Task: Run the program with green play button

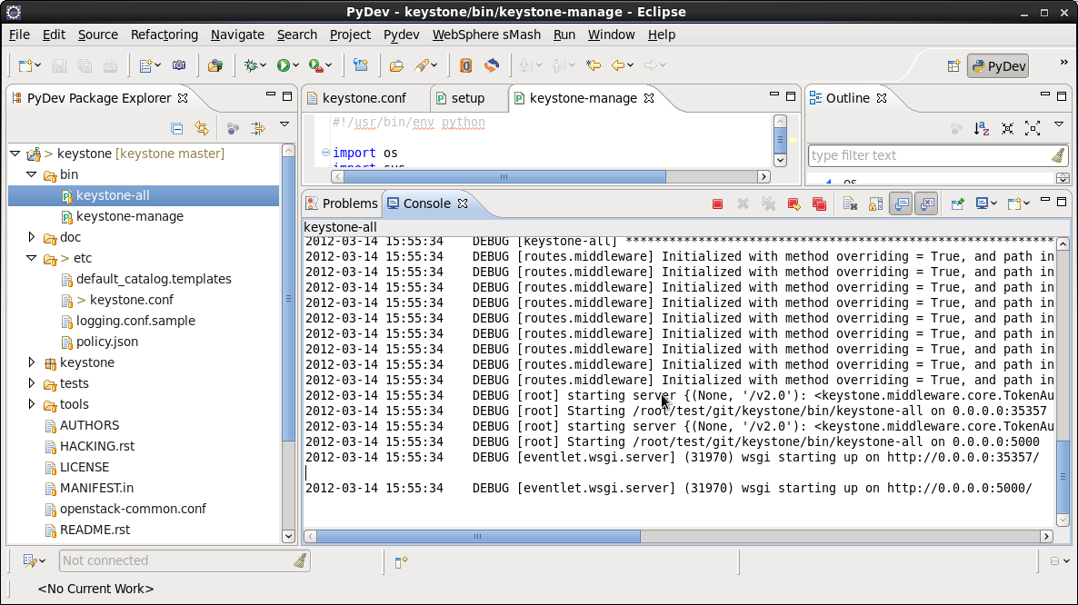Action: point(284,65)
